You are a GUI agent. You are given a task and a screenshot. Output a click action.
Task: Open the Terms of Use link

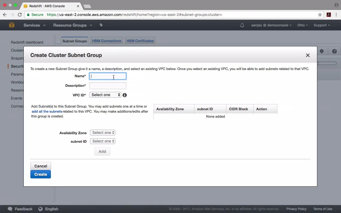pos(323,209)
